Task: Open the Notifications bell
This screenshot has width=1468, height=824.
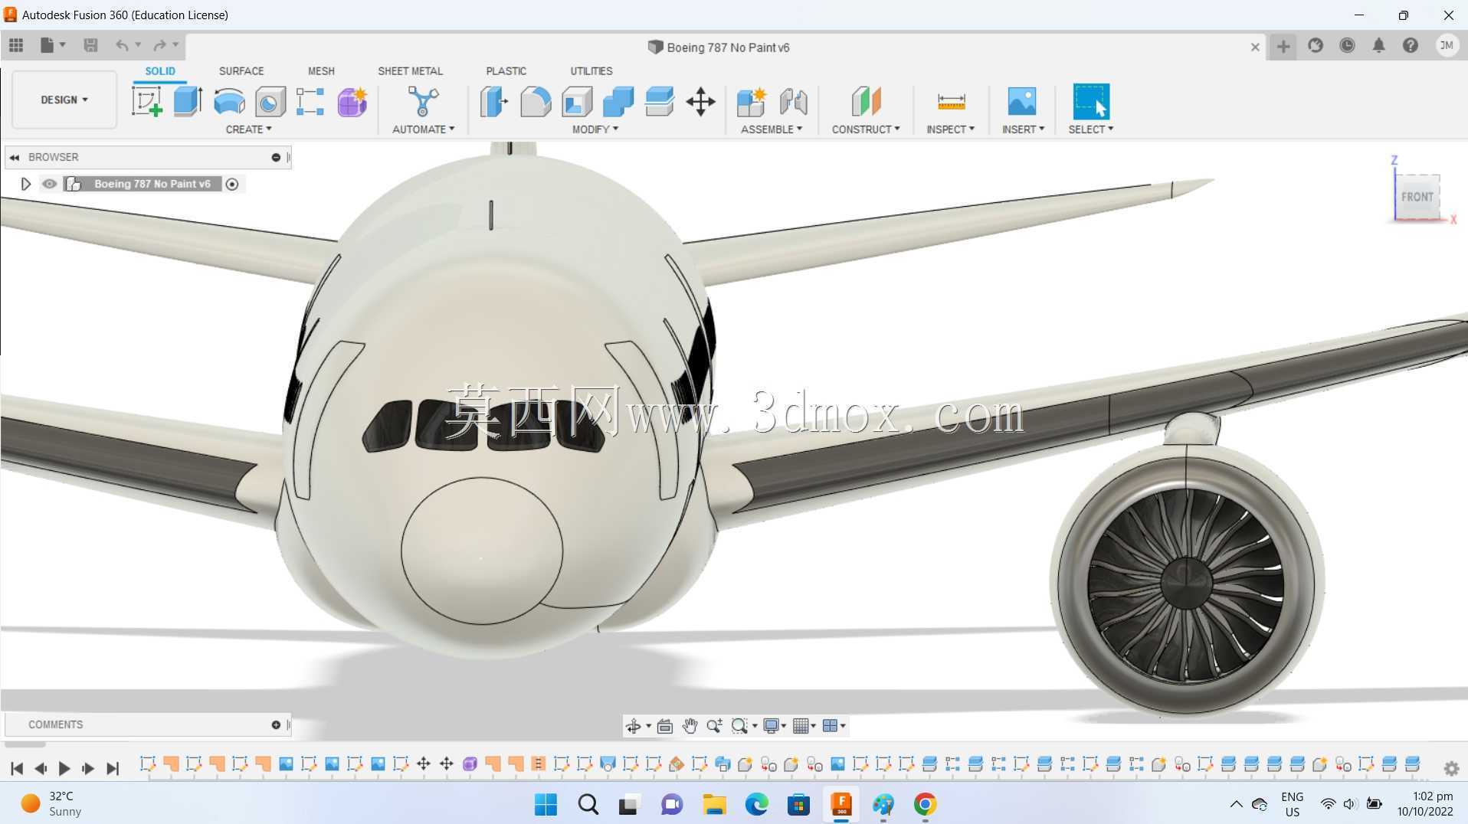Action: [x=1378, y=46]
